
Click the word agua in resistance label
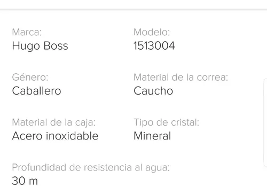pyautogui.click(x=157, y=168)
